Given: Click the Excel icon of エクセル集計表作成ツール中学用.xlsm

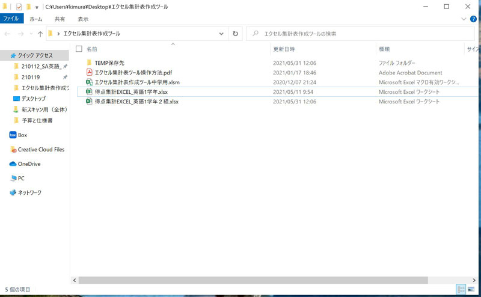Looking at the screenshot, I should point(88,82).
